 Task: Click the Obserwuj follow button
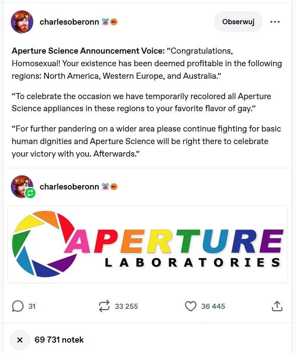pyautogui.click(x=238, y=22)
